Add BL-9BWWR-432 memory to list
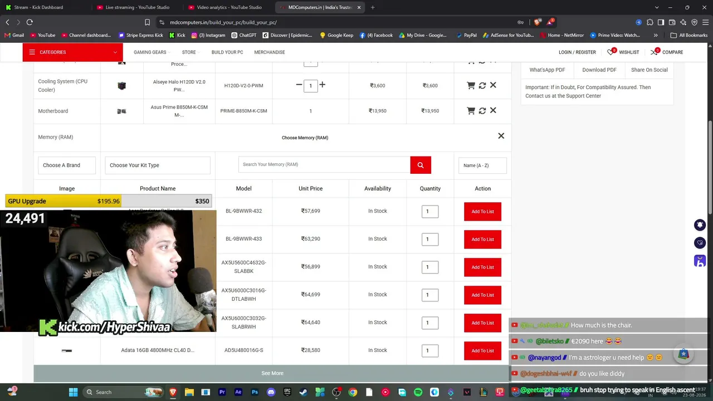Screen dimensions: 713x401 (482, 212)
